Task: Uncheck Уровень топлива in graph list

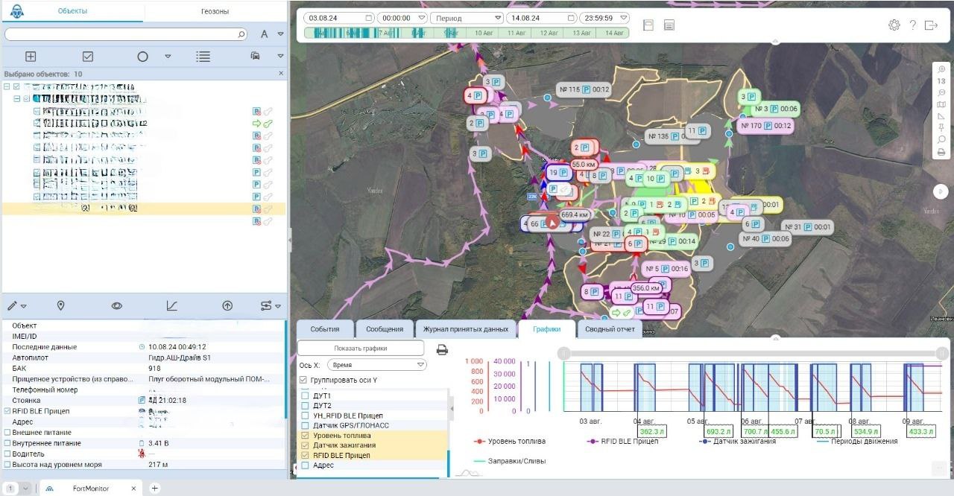Action: [304, 435]
